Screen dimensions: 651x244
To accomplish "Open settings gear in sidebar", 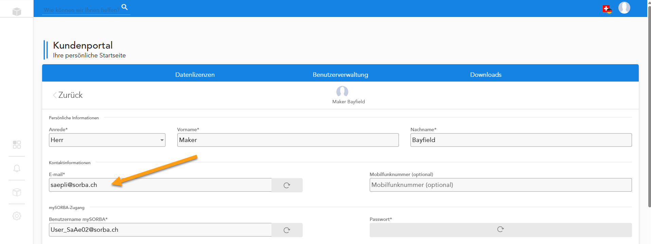I will (x=17, y=216).
